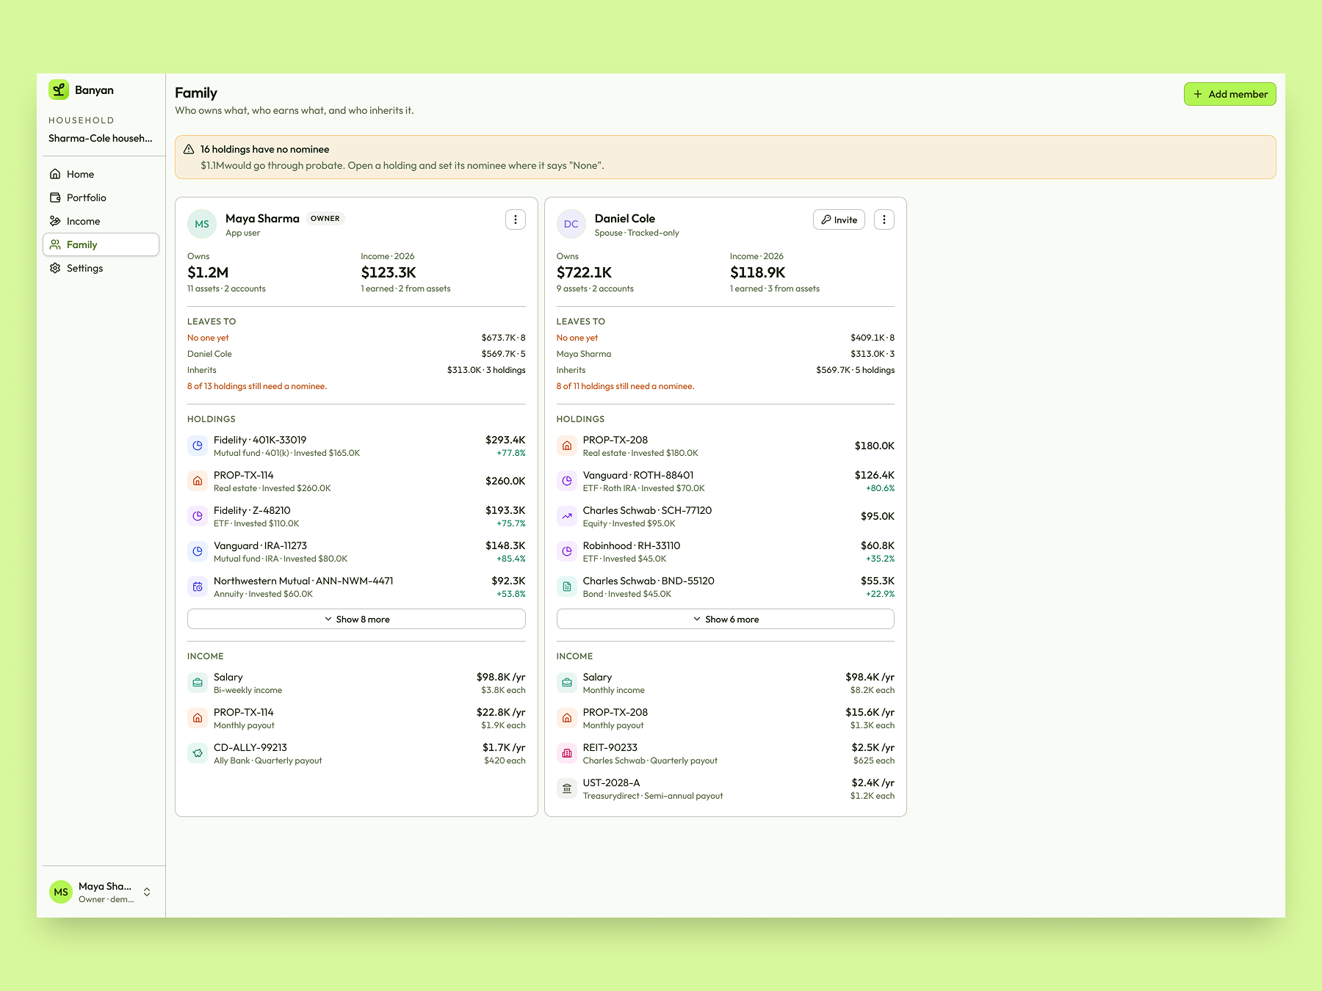Click the CD-ALLY-99213 piggy bank icon
This screenshot has width=1322, height=991.
198,753
